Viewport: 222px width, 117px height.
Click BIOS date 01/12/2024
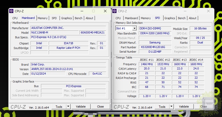point(48,74)
